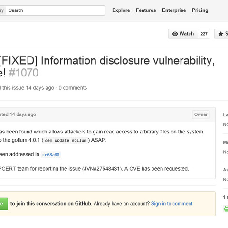Open the Pricing page

click(200, 10)
